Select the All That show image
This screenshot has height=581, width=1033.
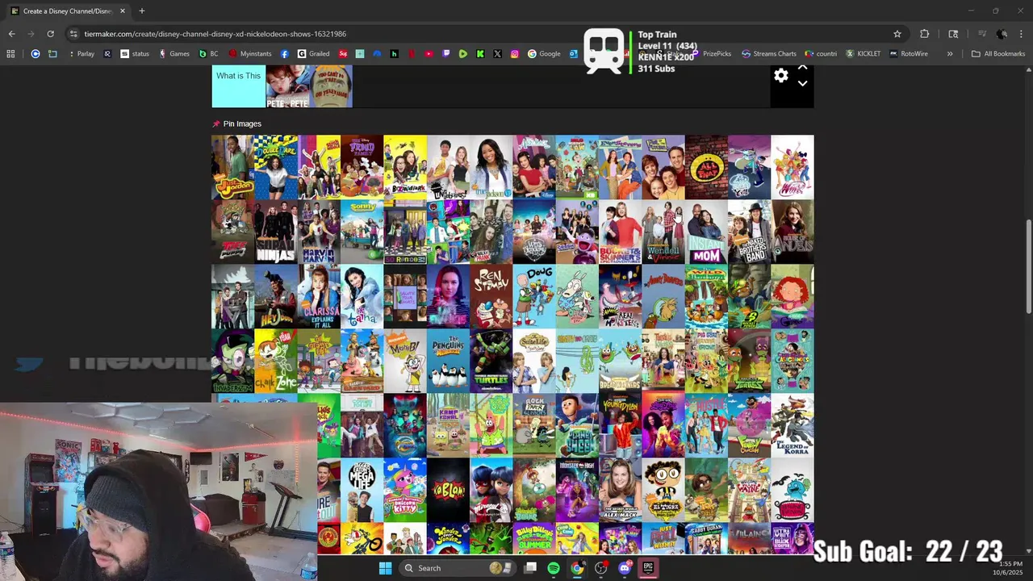706,167
